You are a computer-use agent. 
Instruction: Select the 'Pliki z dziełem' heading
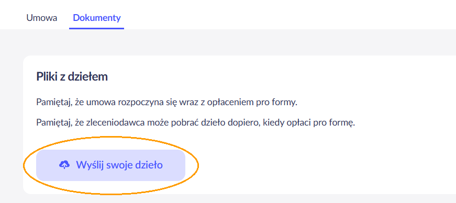pyautogui.click(x=72, y=77)
